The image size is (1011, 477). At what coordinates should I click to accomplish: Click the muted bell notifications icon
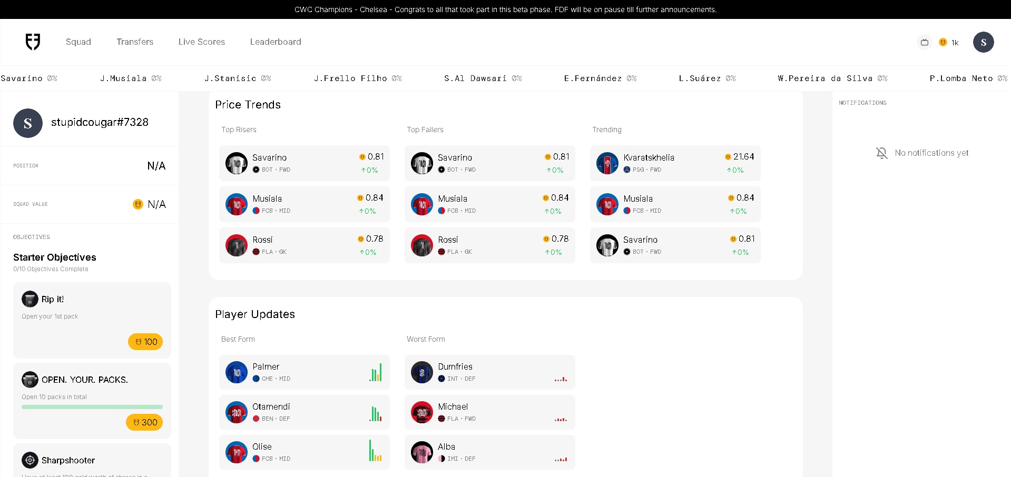[x=881, y=153]
